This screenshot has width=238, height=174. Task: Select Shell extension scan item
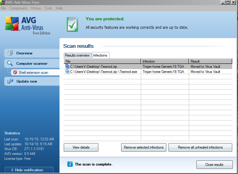coord(35,73)
